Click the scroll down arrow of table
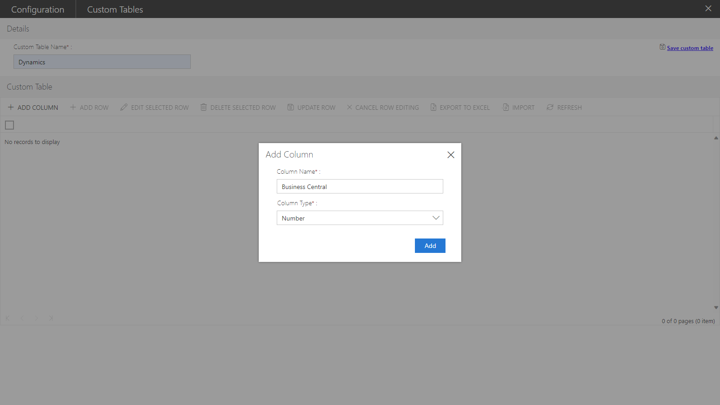720x405 pixels. tap(716, 308)
